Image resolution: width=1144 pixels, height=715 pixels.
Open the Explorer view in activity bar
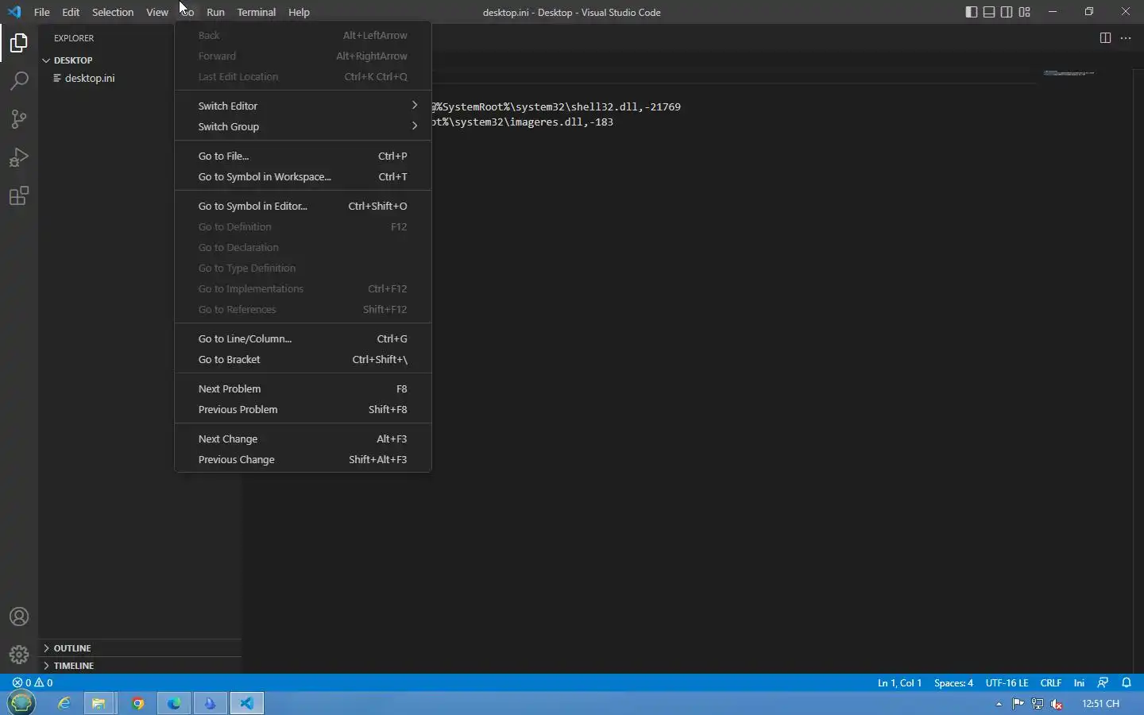[19, 43]
